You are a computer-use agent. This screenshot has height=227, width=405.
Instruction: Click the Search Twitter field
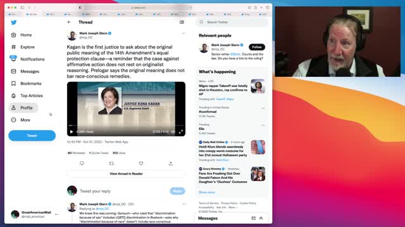[x=232, y=22]
